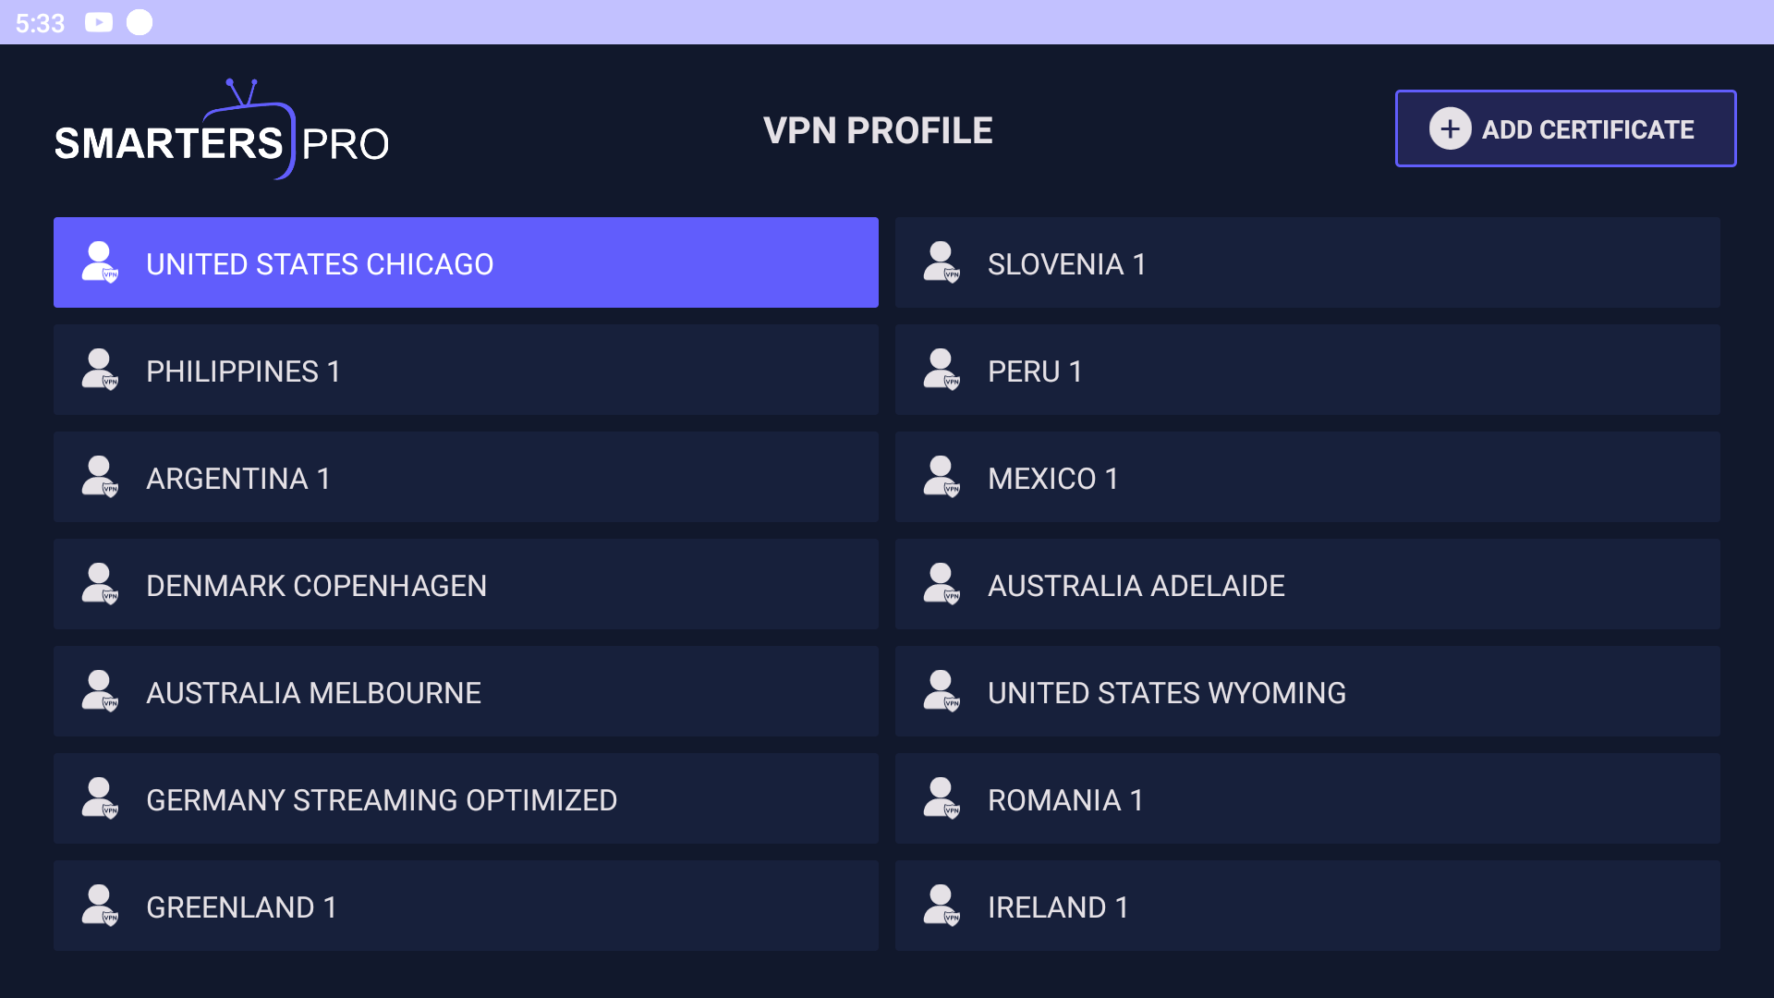Select the United States Chicago profile
Viewport: 1774px width, 998px height.
coord(466,262)
